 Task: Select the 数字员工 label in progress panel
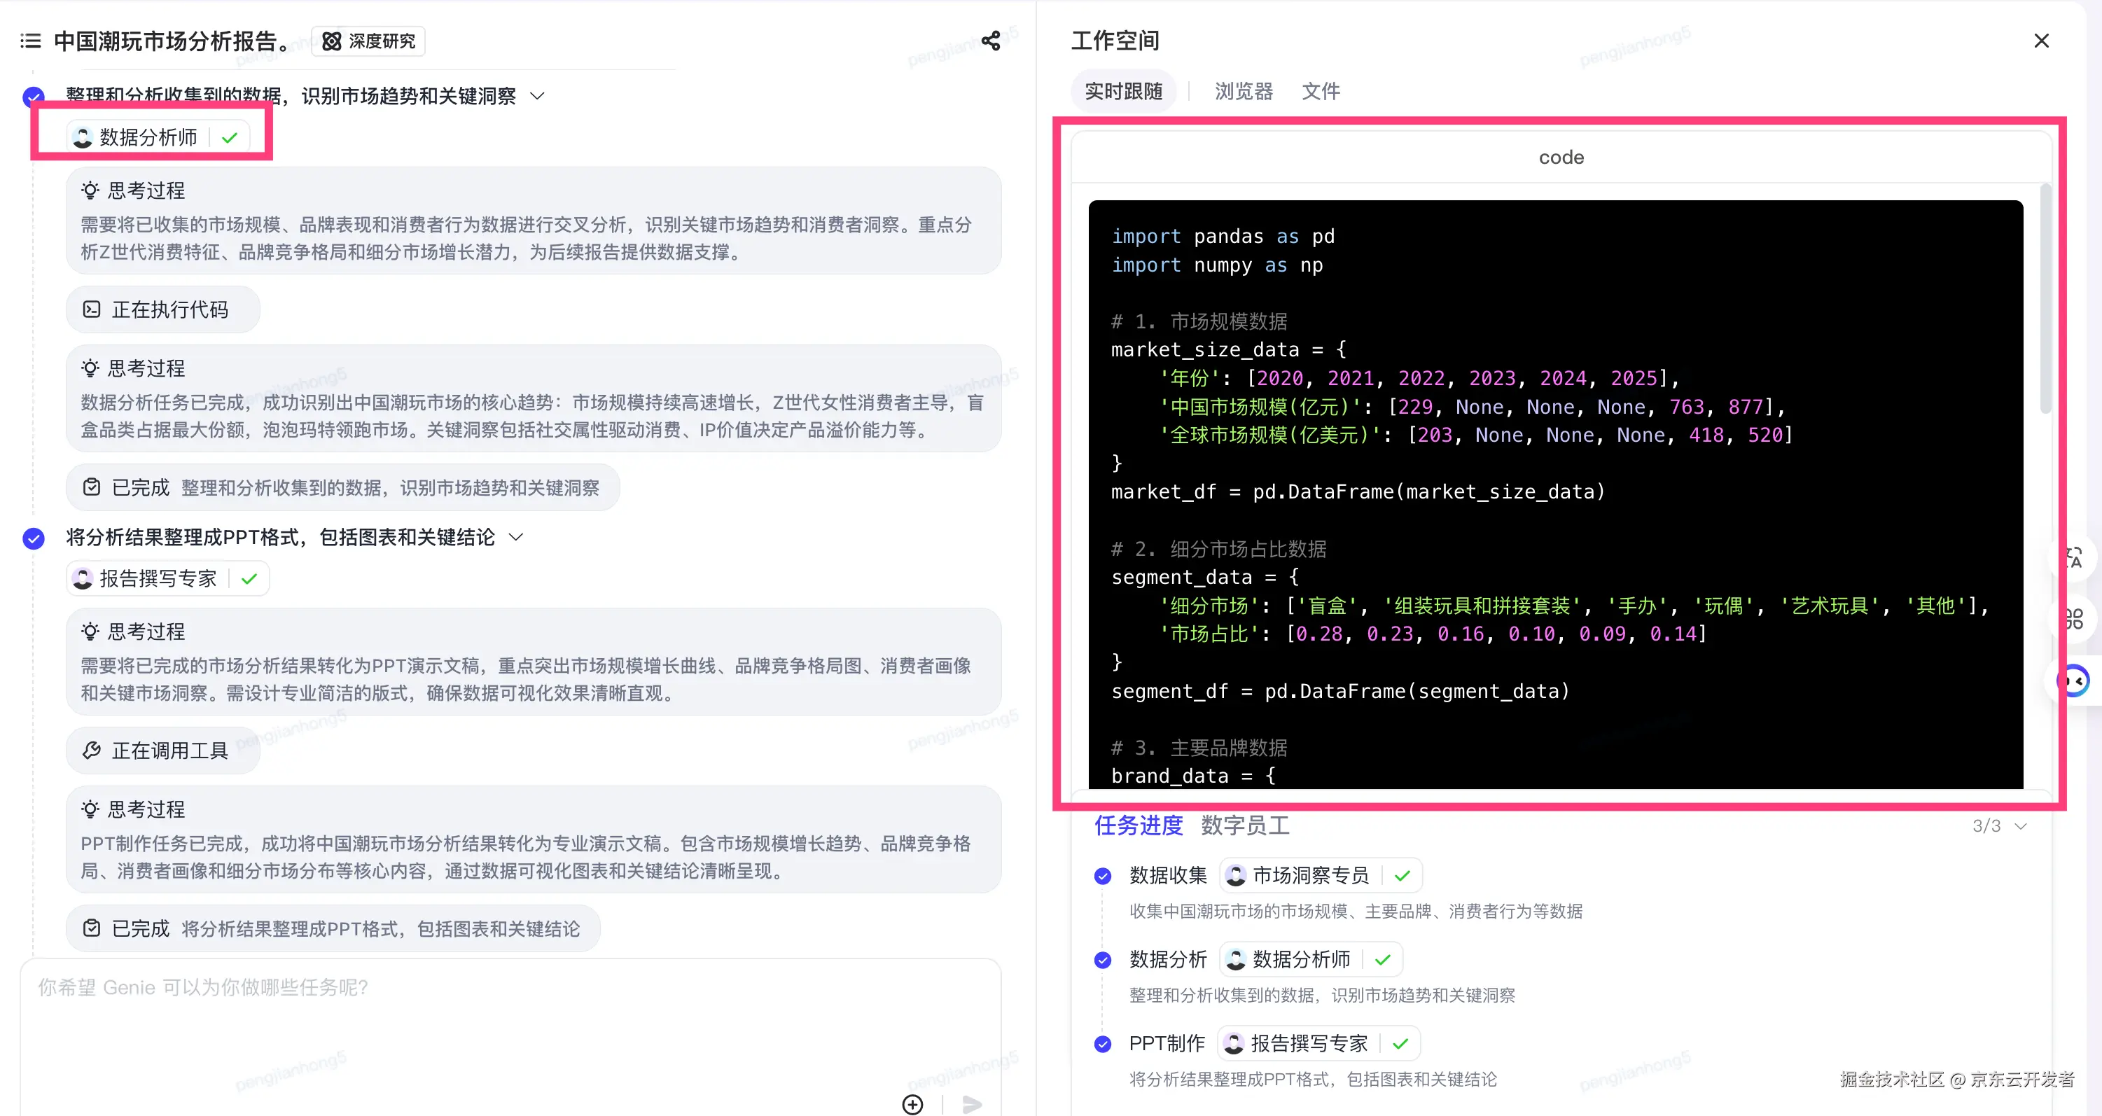[1245, 825]
